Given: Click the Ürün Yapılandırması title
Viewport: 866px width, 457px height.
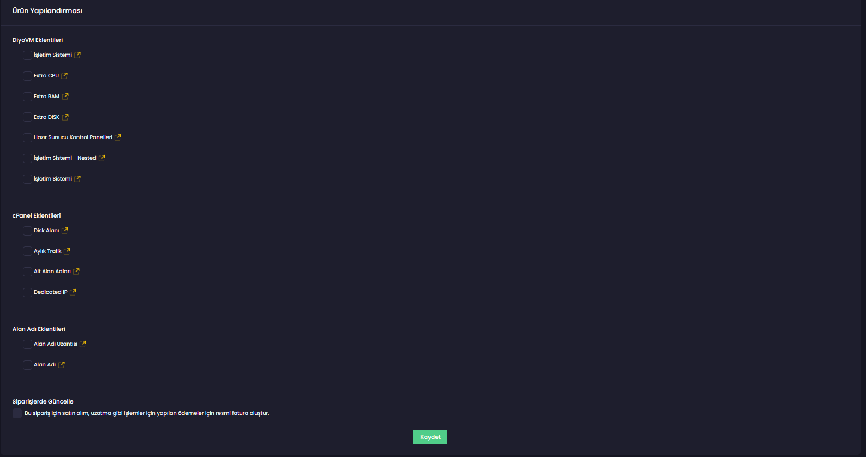Looking at the screenshot, I should [47, 11].
